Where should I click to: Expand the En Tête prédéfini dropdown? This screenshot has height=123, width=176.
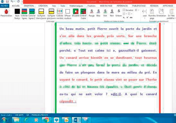[171, 13]
